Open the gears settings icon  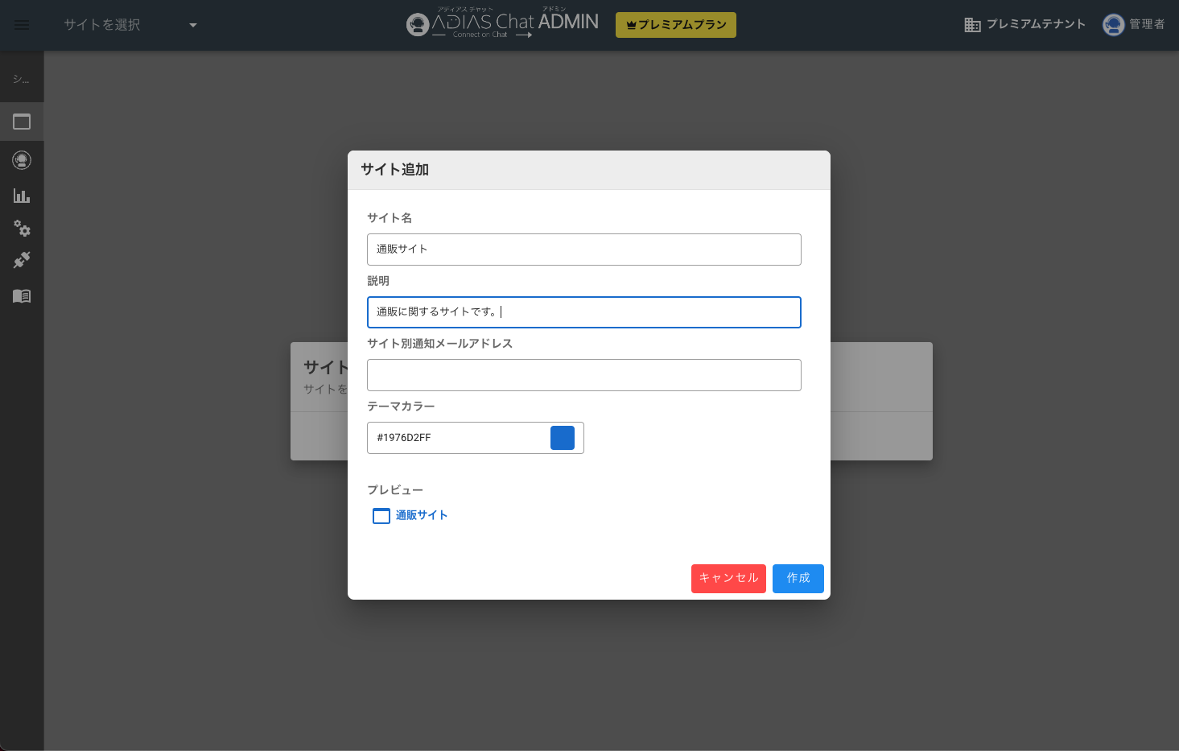pos(22,229)
